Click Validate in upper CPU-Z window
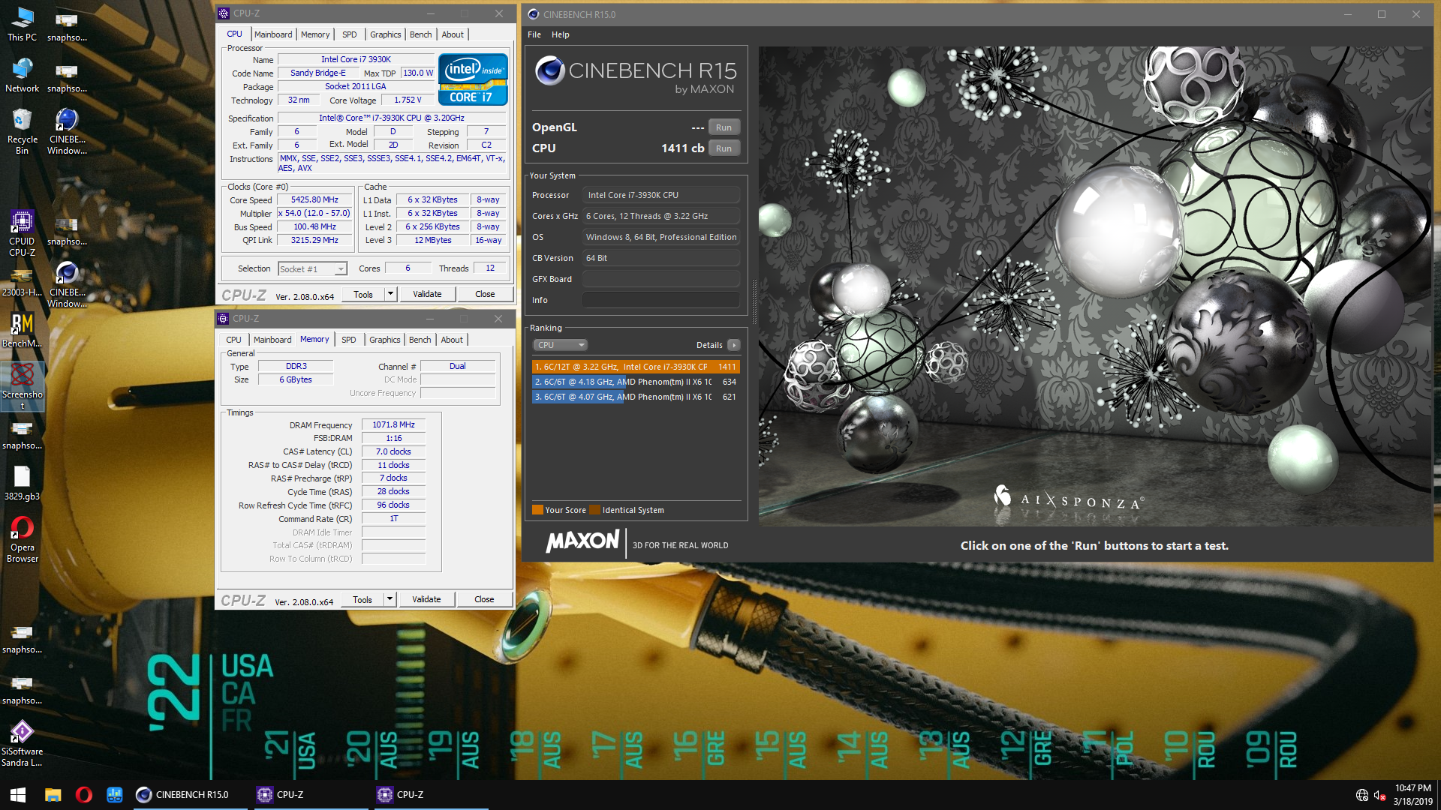 pyautogui.click(x=427, y=294)
